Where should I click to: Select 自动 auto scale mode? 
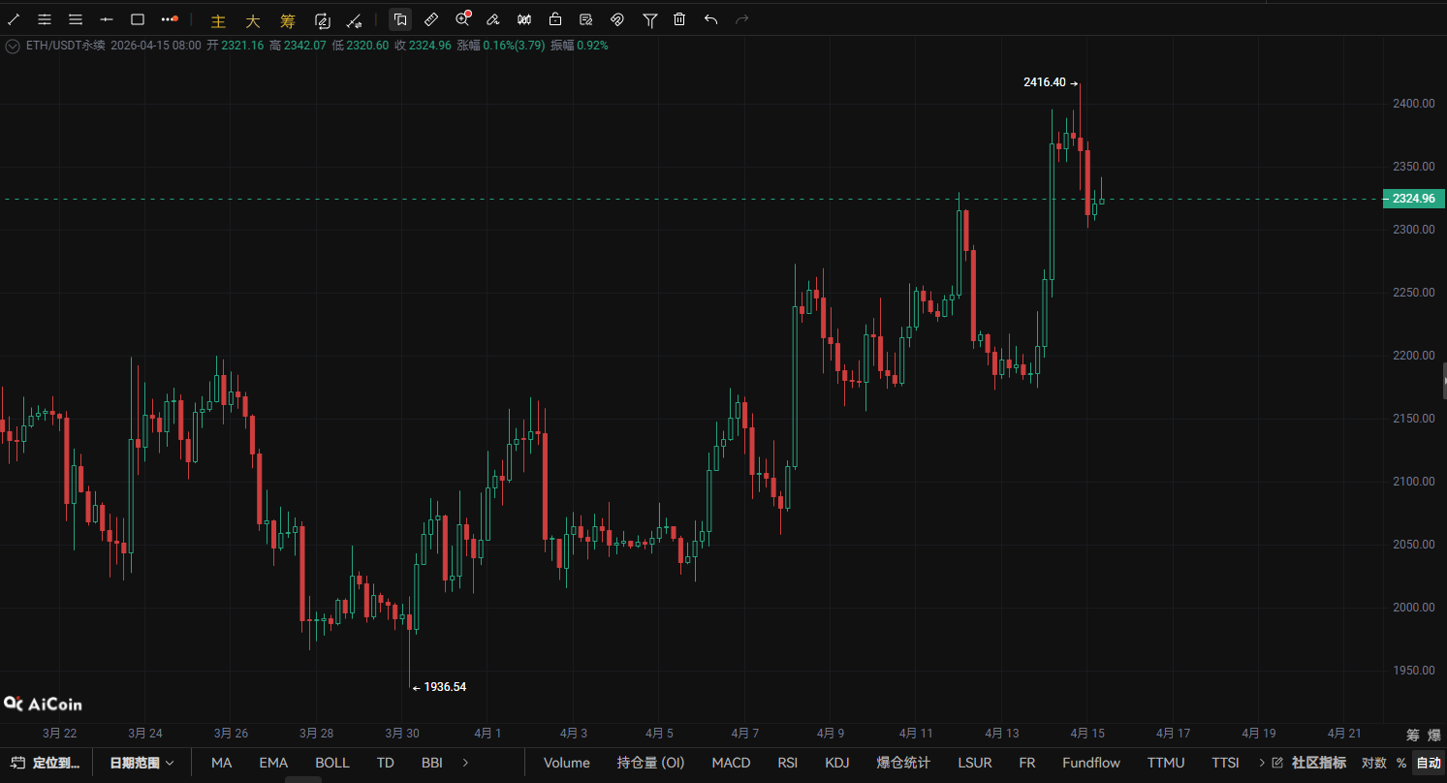point(1429,763)
